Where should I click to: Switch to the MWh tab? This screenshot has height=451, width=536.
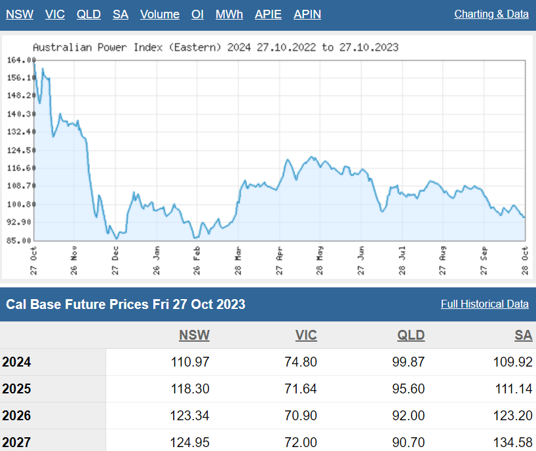click(x=229, y=14)
